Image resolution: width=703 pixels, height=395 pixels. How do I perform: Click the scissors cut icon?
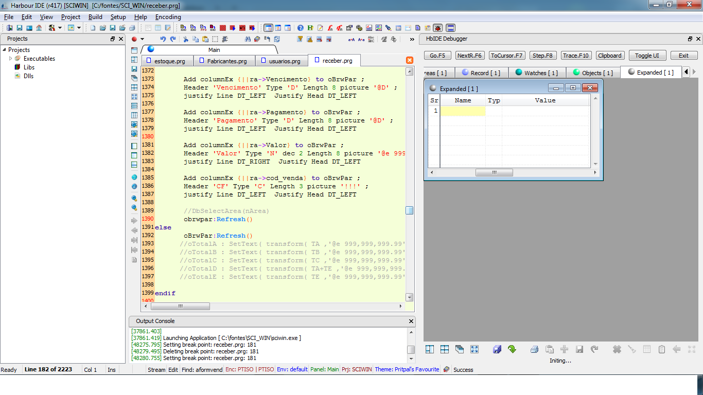[186, 39]
